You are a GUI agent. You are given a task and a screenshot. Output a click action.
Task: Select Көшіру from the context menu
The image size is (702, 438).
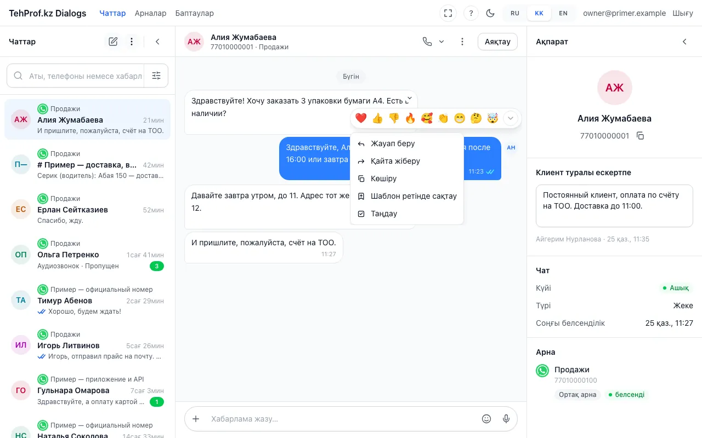pyautogui.click(x=407, y=178)
